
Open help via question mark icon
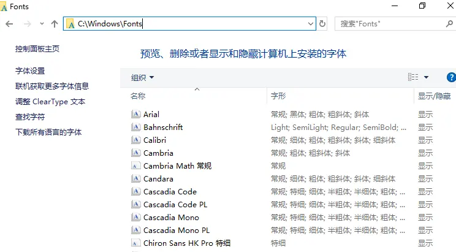coord(451,77)
